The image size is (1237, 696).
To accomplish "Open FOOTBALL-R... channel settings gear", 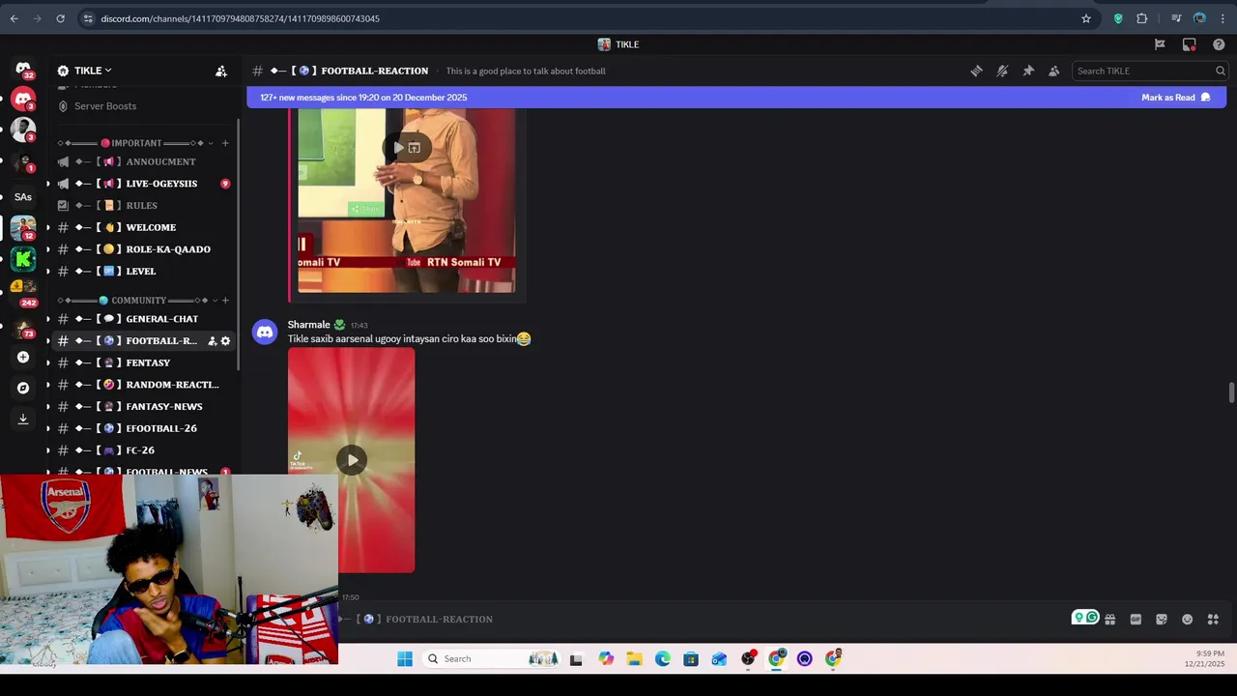I will coord(225,341).
